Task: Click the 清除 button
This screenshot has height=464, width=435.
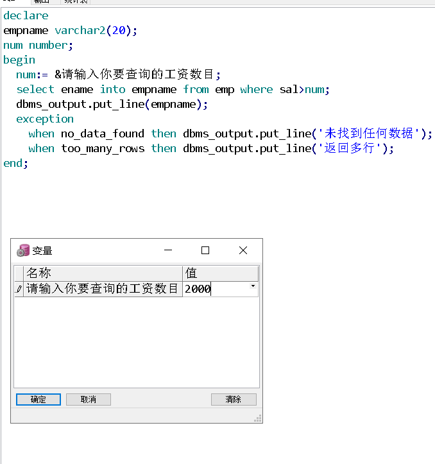Action: coord(234,399)
